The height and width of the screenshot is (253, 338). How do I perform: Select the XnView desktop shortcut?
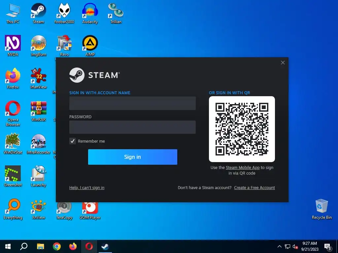[x=38, y=209]
